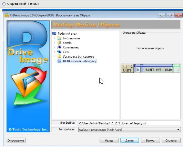Click the R-Drive Image title bar icon
This screenshot has width=183, height=147.
[x=7, y=15]
